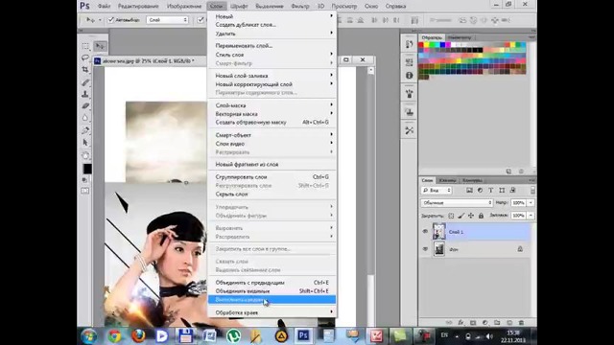Click the Windows Start button

click(89, 336)
